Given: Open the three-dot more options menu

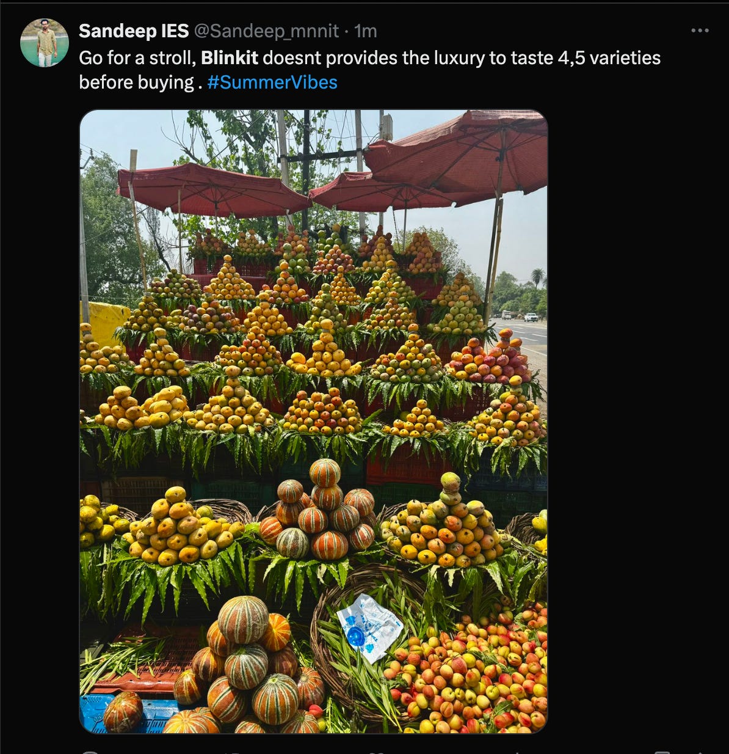Looking at the screenshot, I should (700, 31).
